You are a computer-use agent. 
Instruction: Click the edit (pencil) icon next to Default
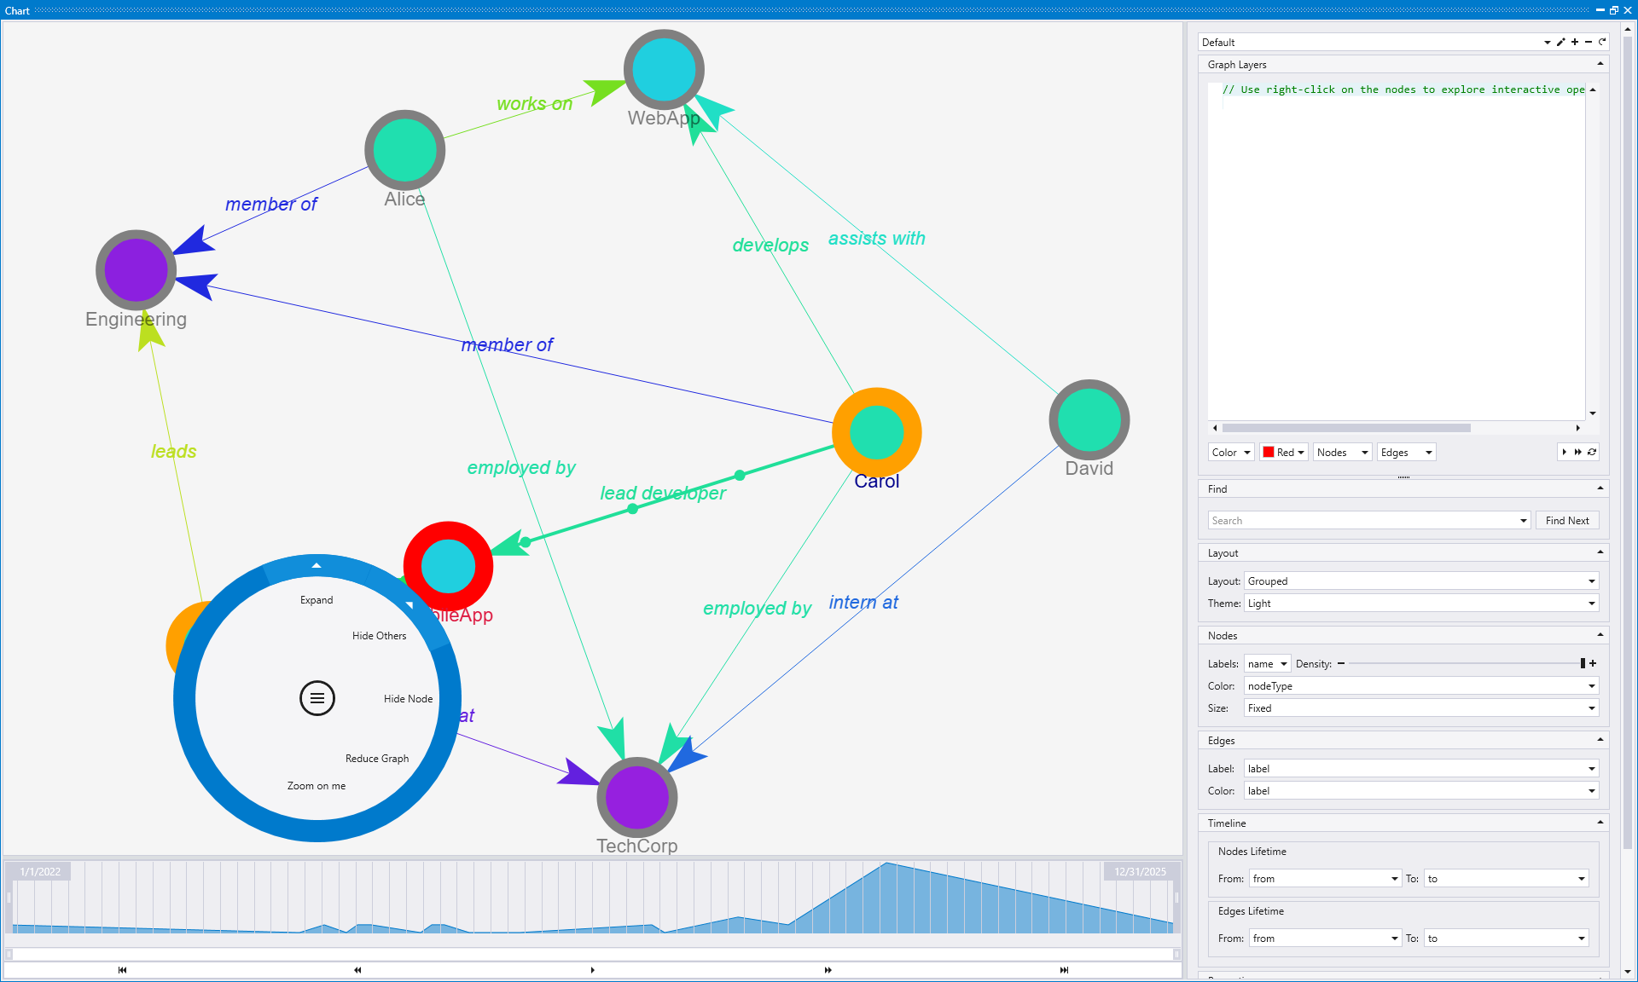point(1561,42)
